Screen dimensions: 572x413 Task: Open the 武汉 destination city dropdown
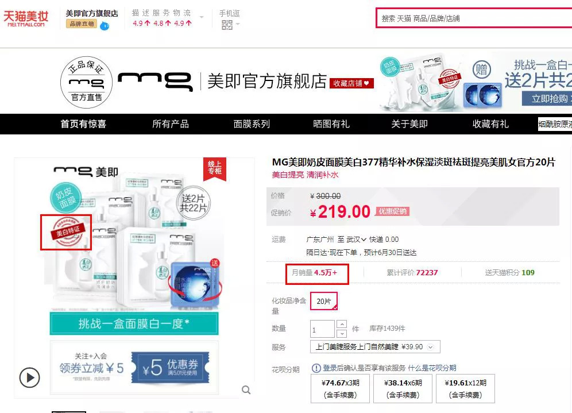356,240
